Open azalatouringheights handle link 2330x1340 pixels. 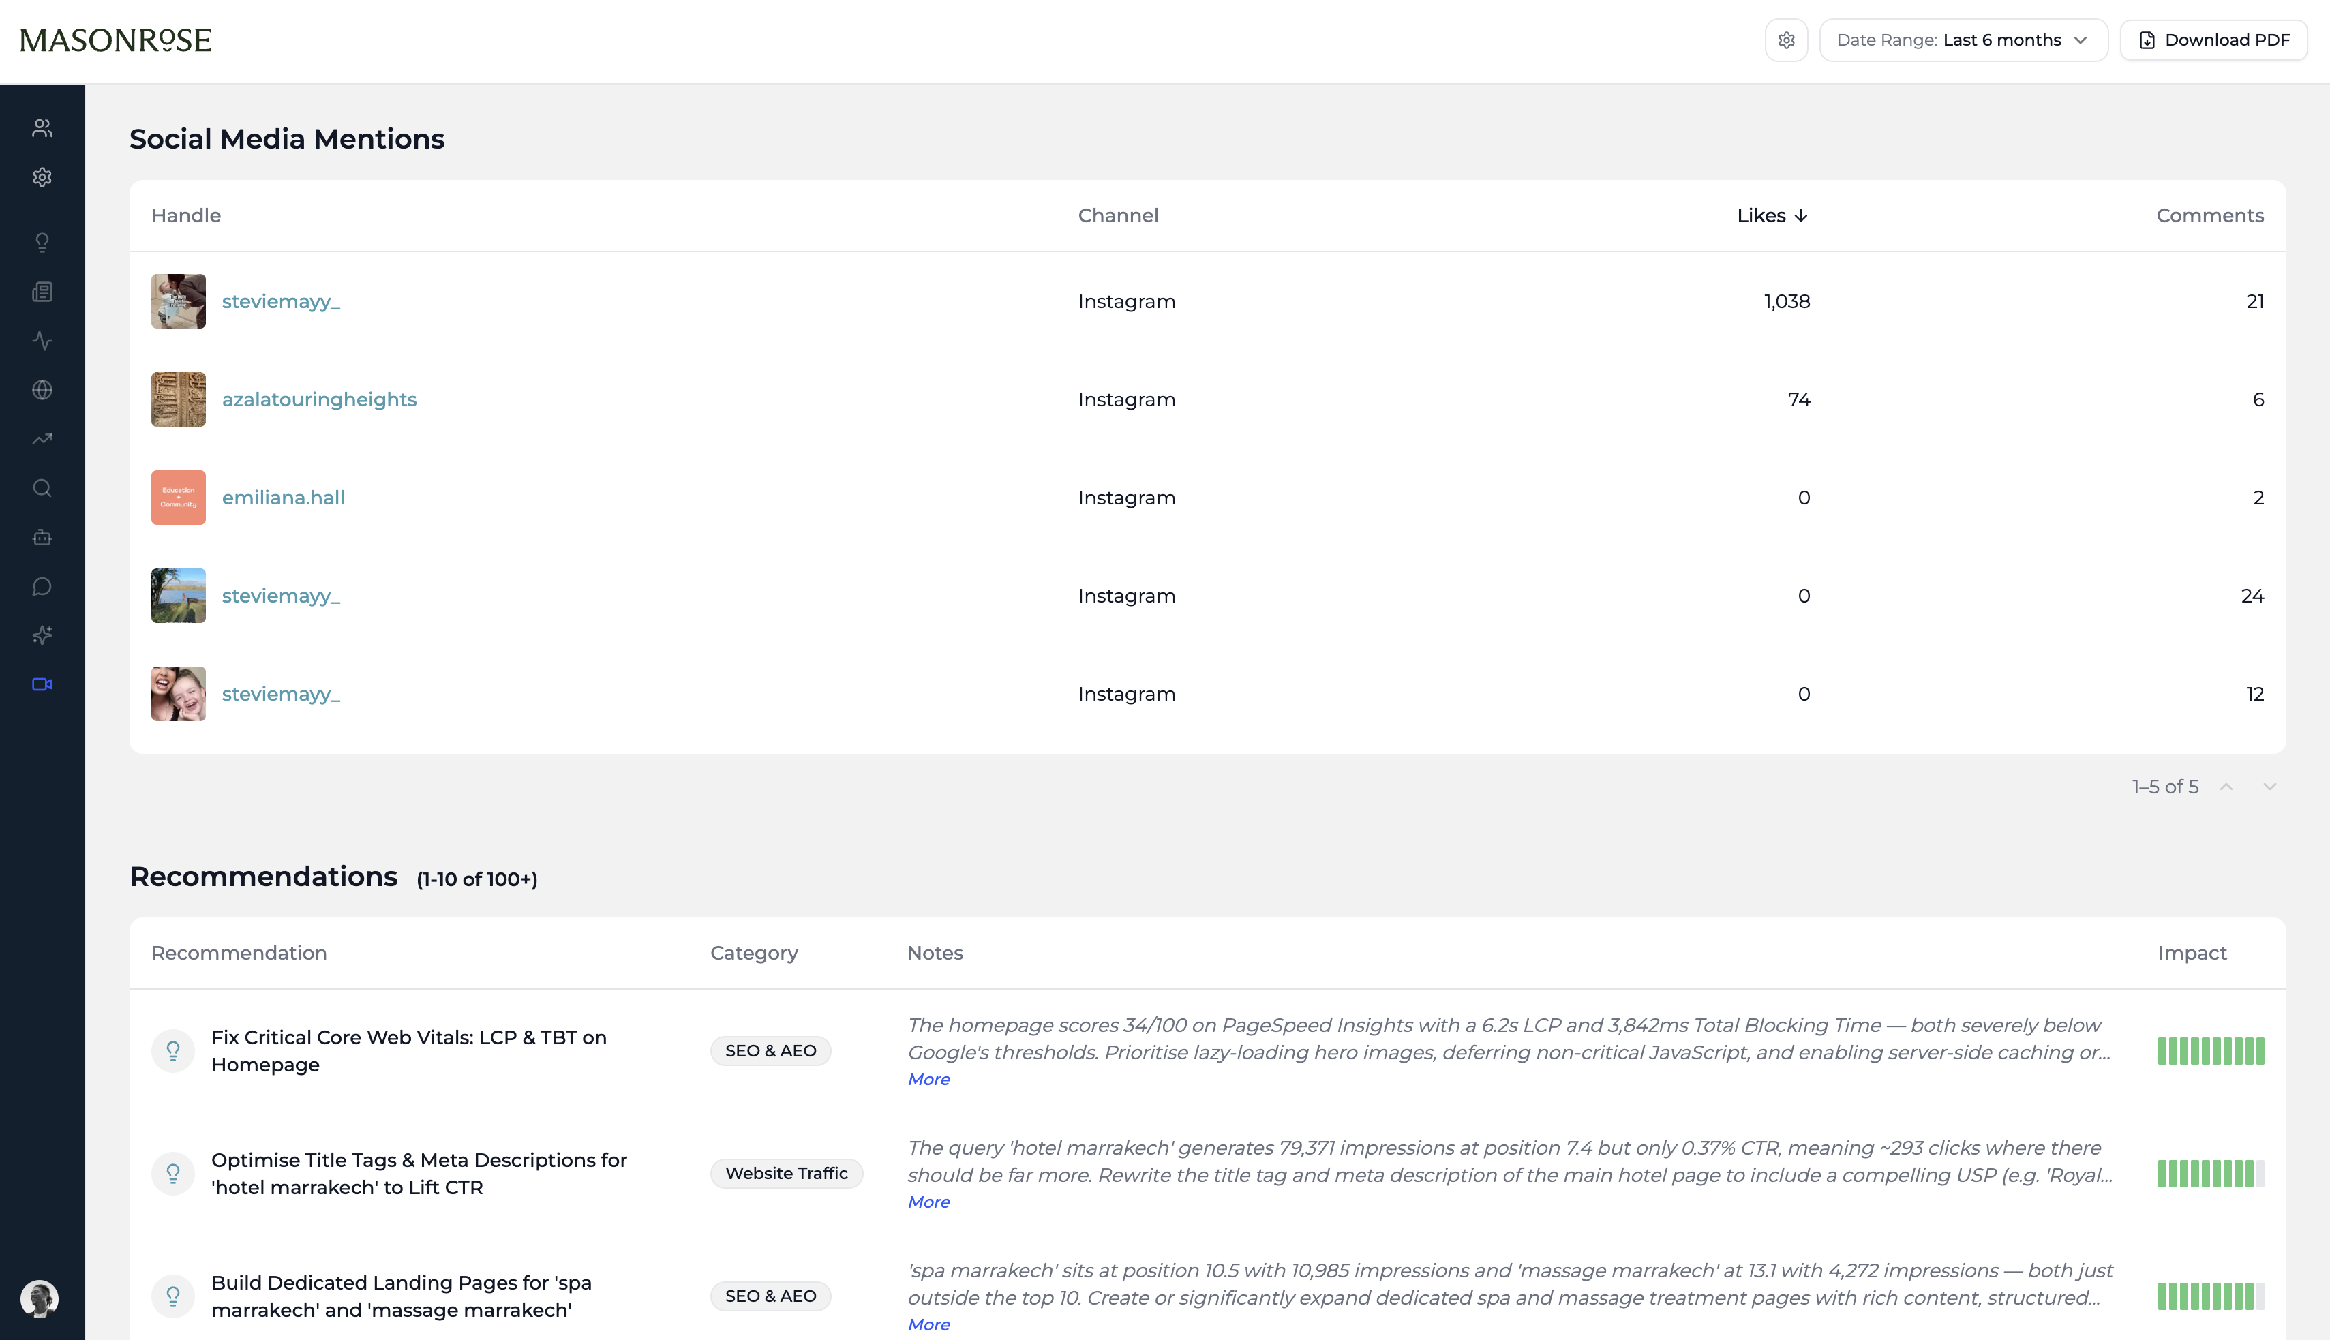click(319, 399)
